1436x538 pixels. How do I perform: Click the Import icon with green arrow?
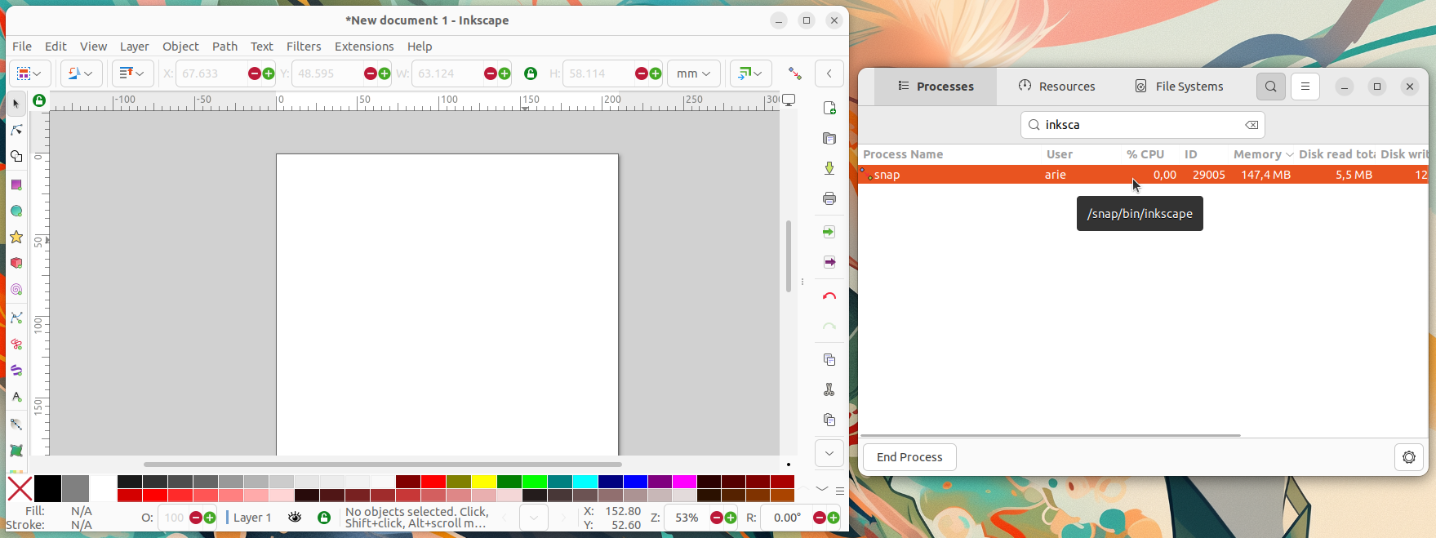click(829, 232)
